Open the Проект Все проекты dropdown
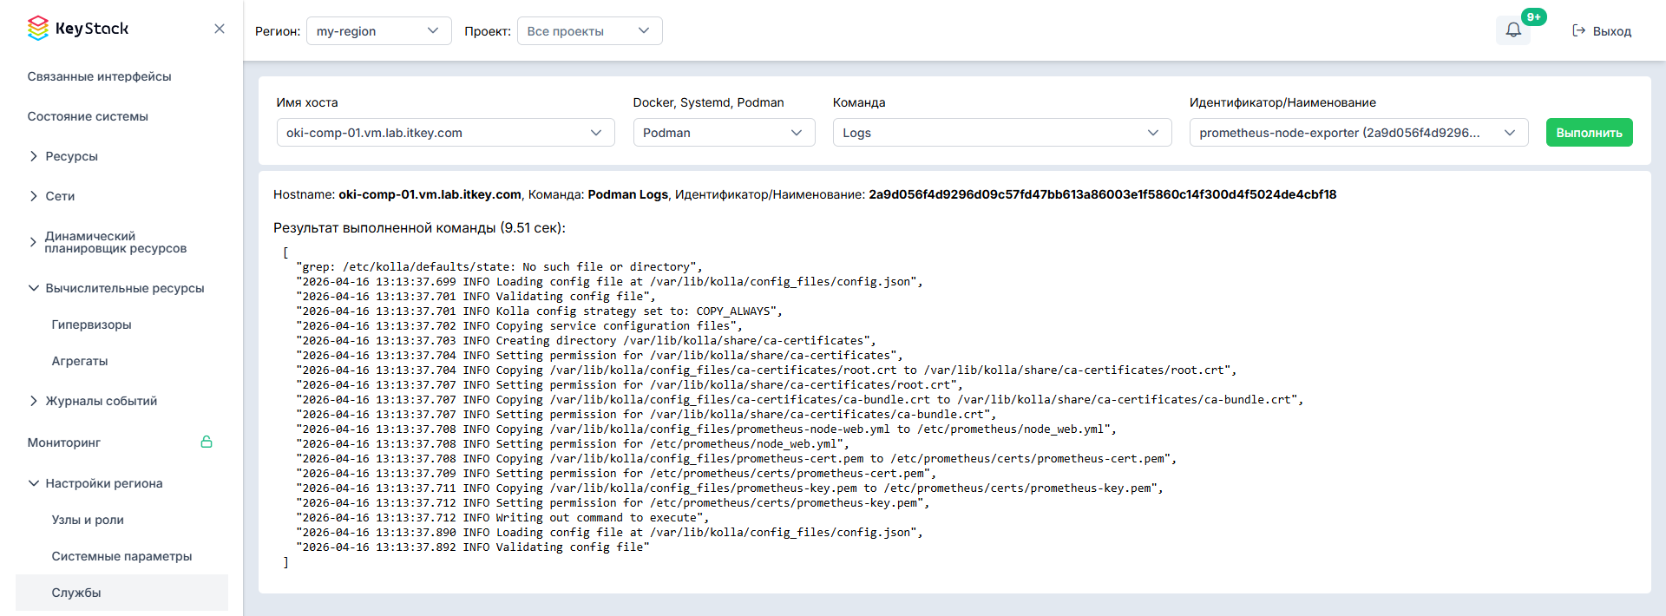1666x616 pixels. point(590,31)
